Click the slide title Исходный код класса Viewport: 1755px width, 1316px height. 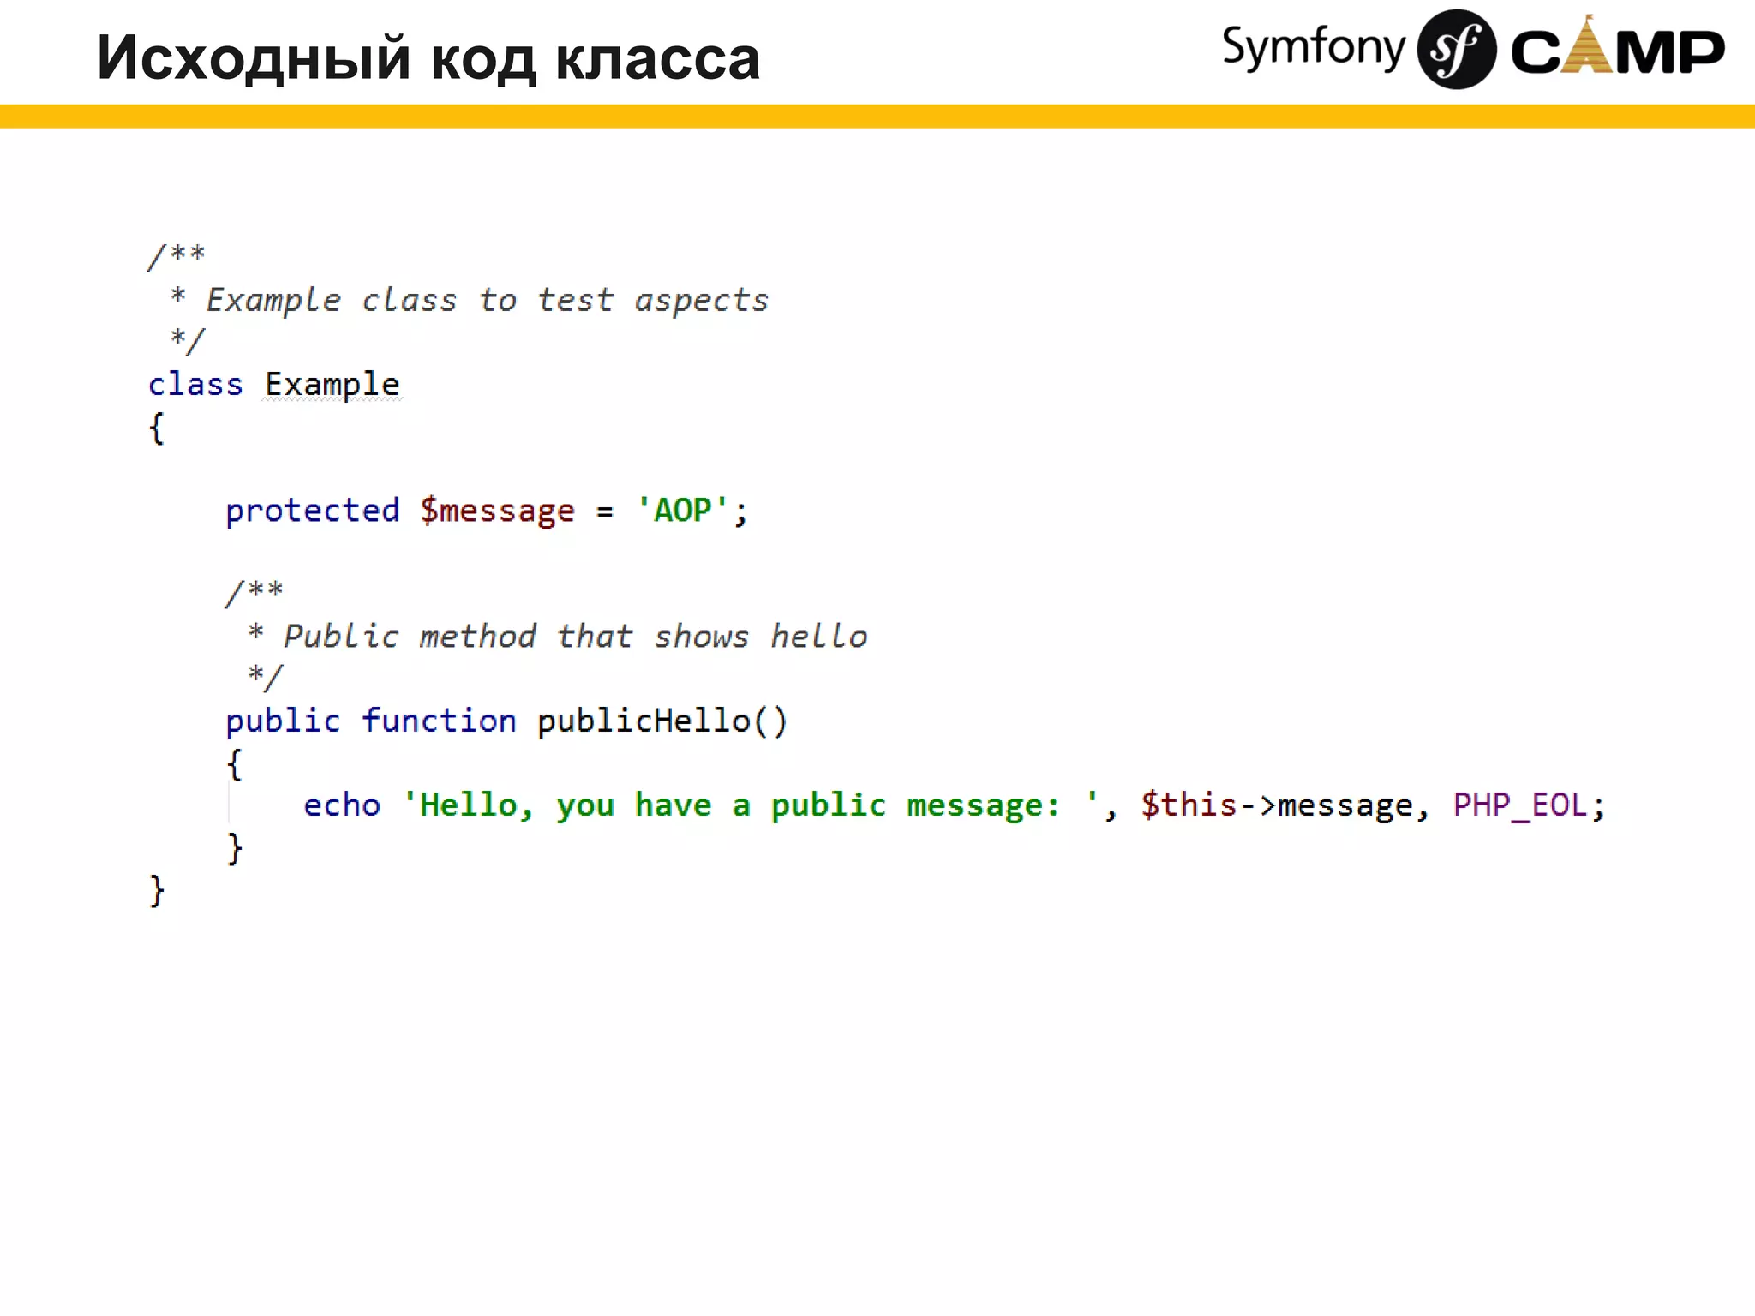click(x=428, y=58)
